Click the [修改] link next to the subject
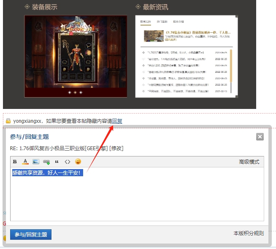This screenshot has width=276, height=249. click(116, 148)
